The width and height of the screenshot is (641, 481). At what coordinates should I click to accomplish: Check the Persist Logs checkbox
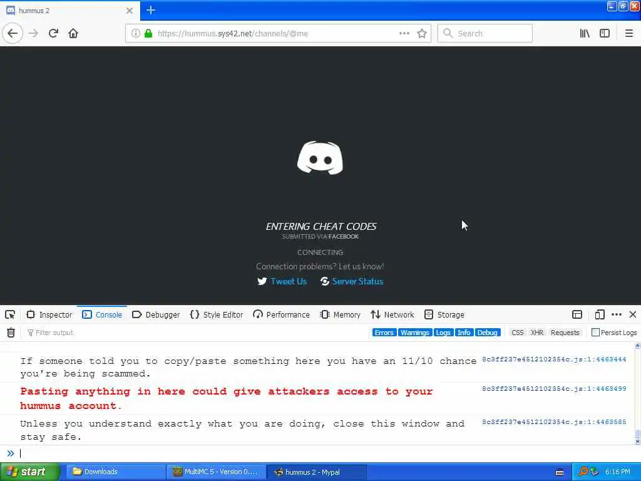point(596,333)
